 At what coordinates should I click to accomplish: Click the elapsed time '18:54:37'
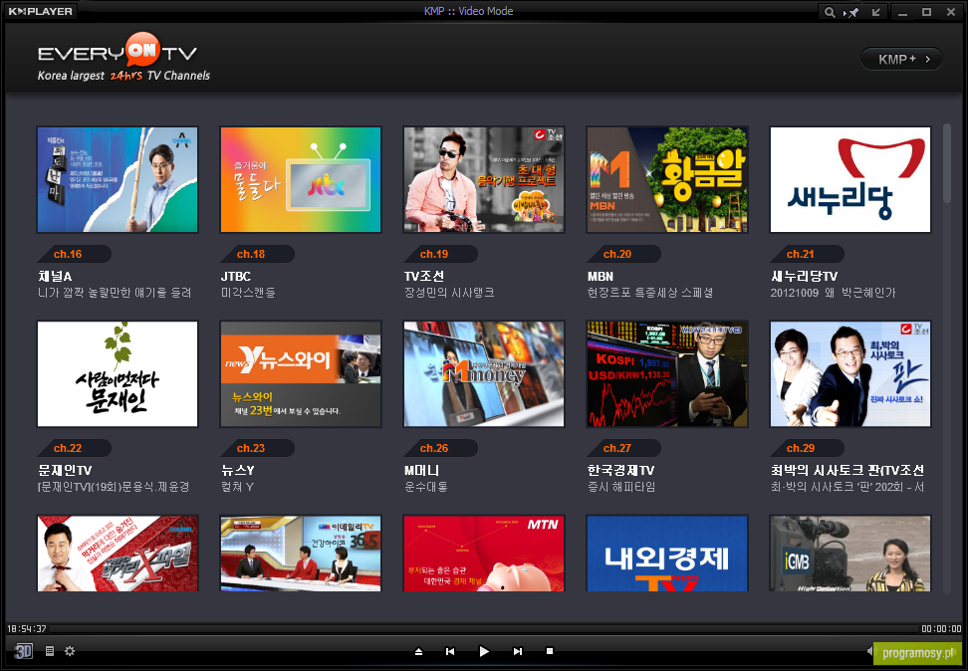27,629
